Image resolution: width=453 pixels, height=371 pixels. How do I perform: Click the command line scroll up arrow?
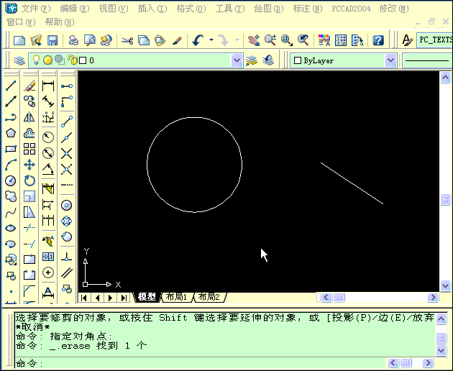441,319
